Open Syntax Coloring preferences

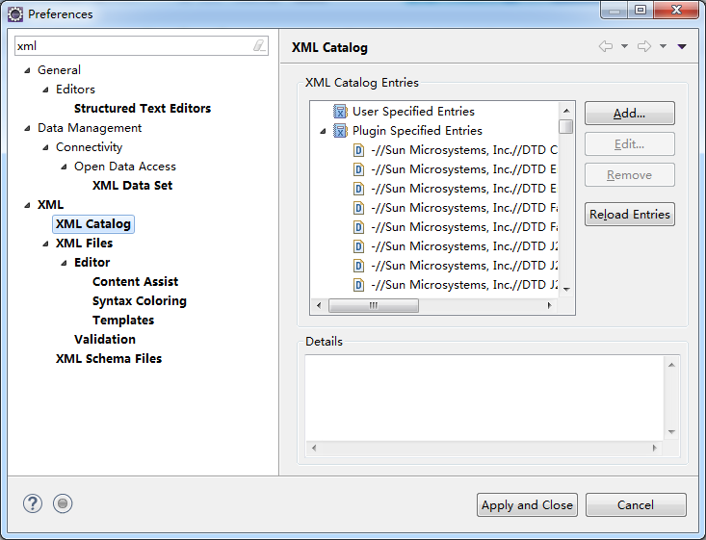tap(139, 301)
